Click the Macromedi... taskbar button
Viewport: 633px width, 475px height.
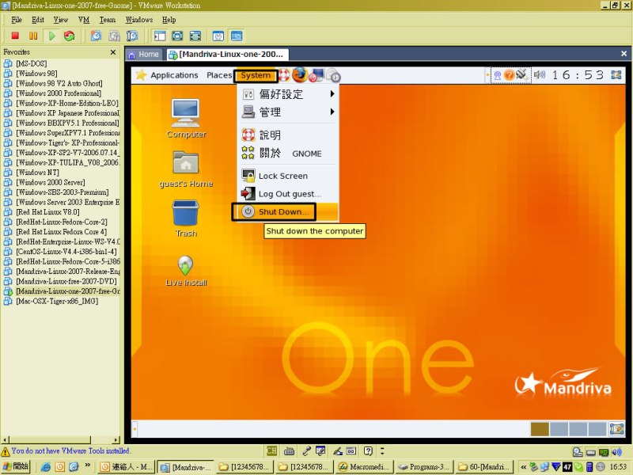364,467
